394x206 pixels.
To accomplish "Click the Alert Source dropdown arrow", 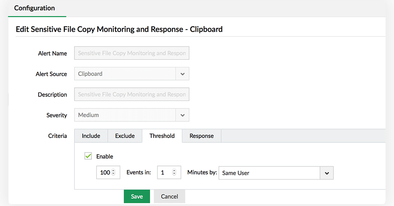I will tap(182, 74).
